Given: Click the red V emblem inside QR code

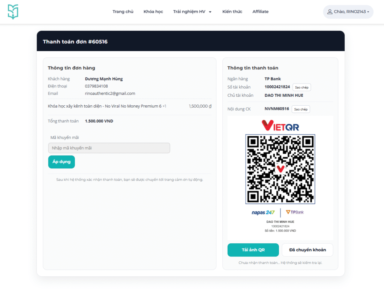Looking at the screenshot, I should [280, 169].
